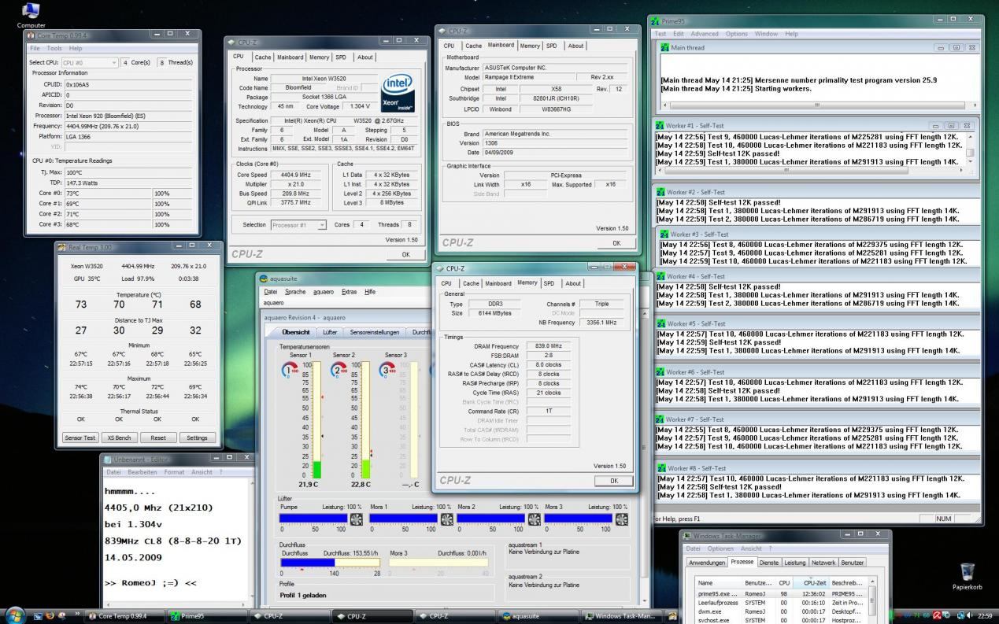Viewport: 999px width, 624px height.
Task: Click Reset button in Real Temp
Action: (158, 438)
